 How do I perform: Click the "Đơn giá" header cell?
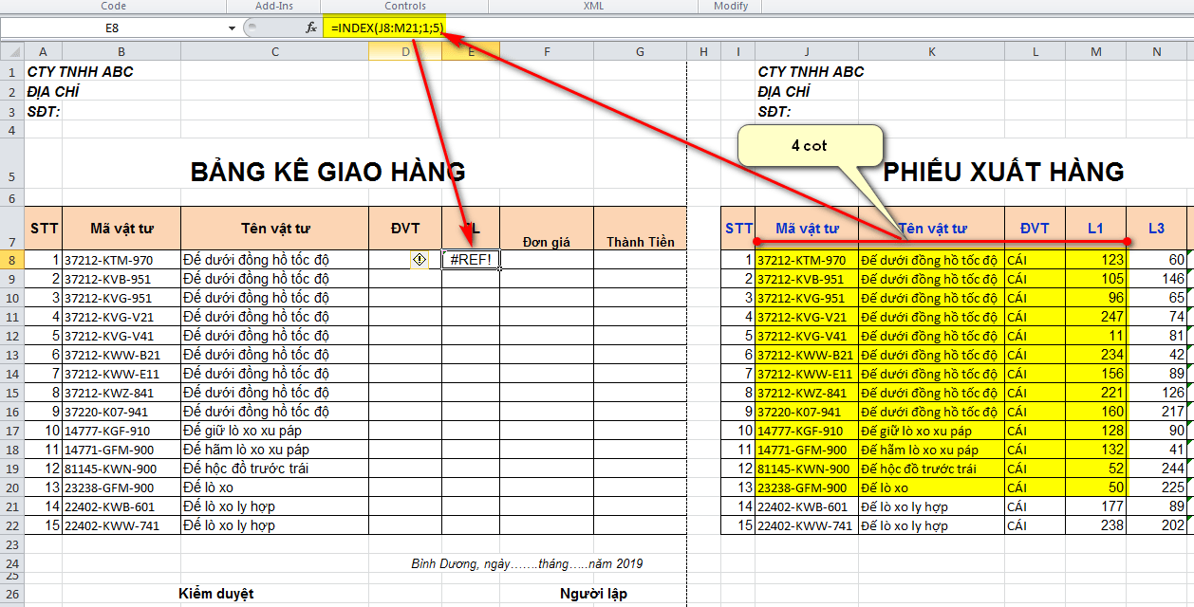coord(547,242)
